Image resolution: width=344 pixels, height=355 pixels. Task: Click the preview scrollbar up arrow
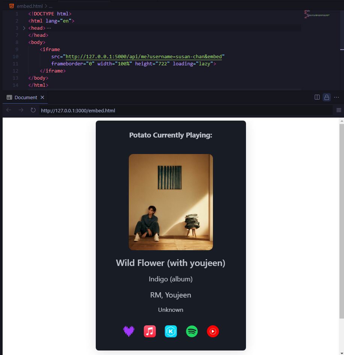point(341,121)
